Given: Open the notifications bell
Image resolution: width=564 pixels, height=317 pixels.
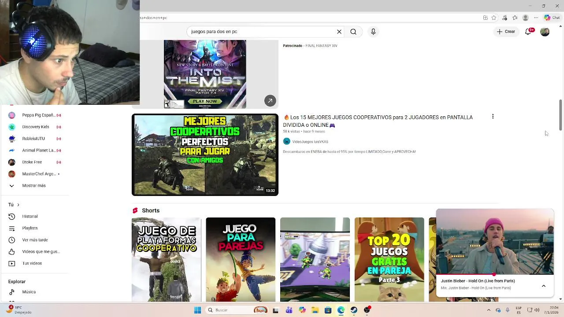Looking at the screenshot, I should pos(529,31).
